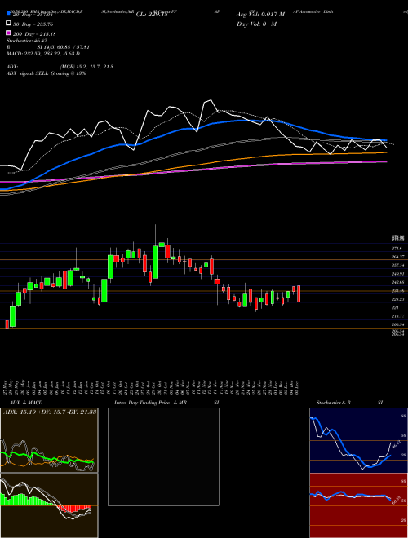Click the last red candlestick on the chart
Viewport: 408px width, 538px height.
click(x=299, y=294)
